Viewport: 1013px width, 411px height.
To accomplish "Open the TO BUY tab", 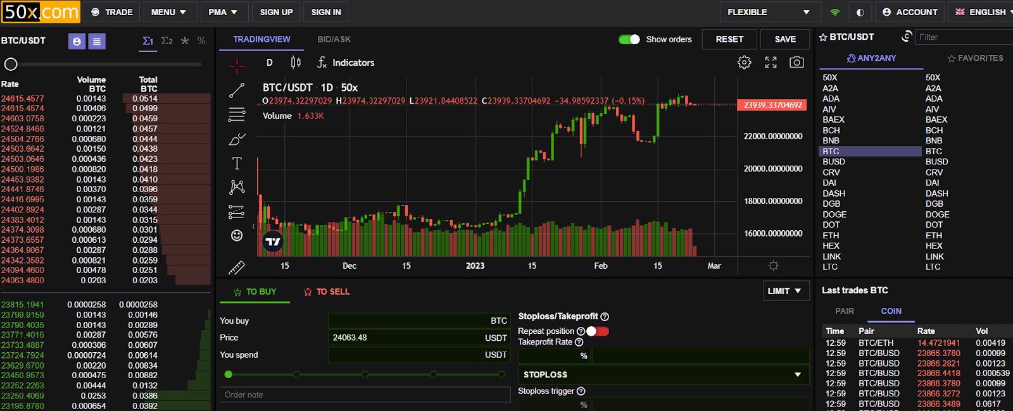I will [x=255, y=291].
